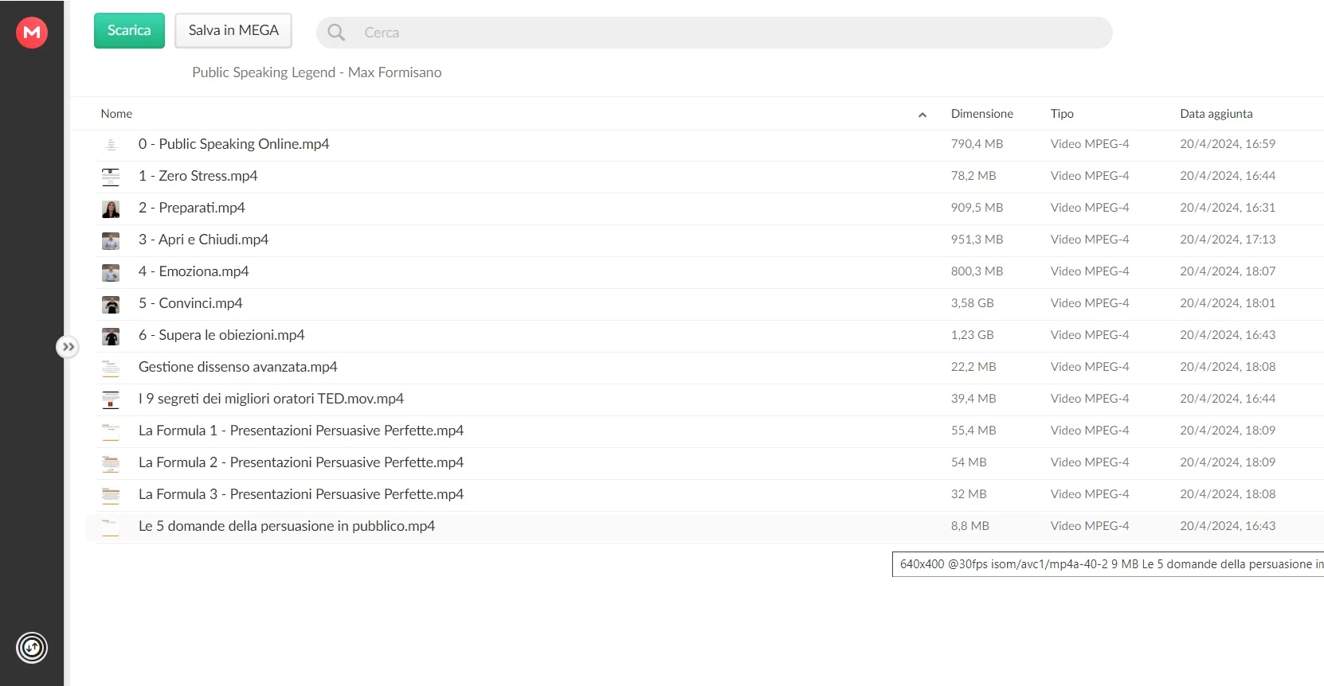Image resolution: width=1324 pixels, height=686 pixels.
Task: Click thumbnail icon of La Formula 3 file
Action: point(111,495)
